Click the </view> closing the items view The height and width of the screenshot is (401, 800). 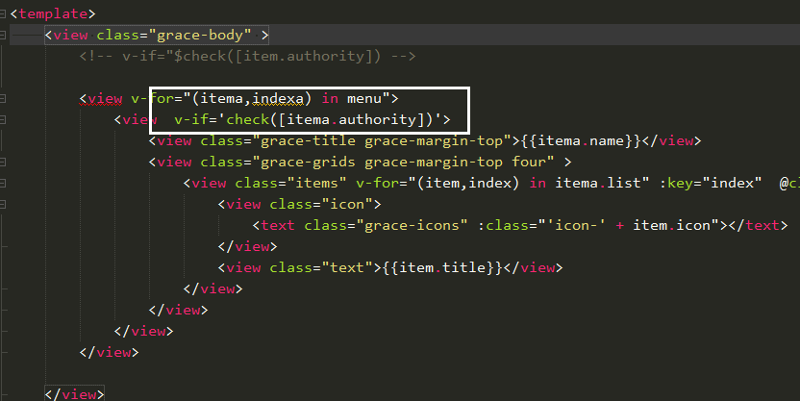click(212, 289)
